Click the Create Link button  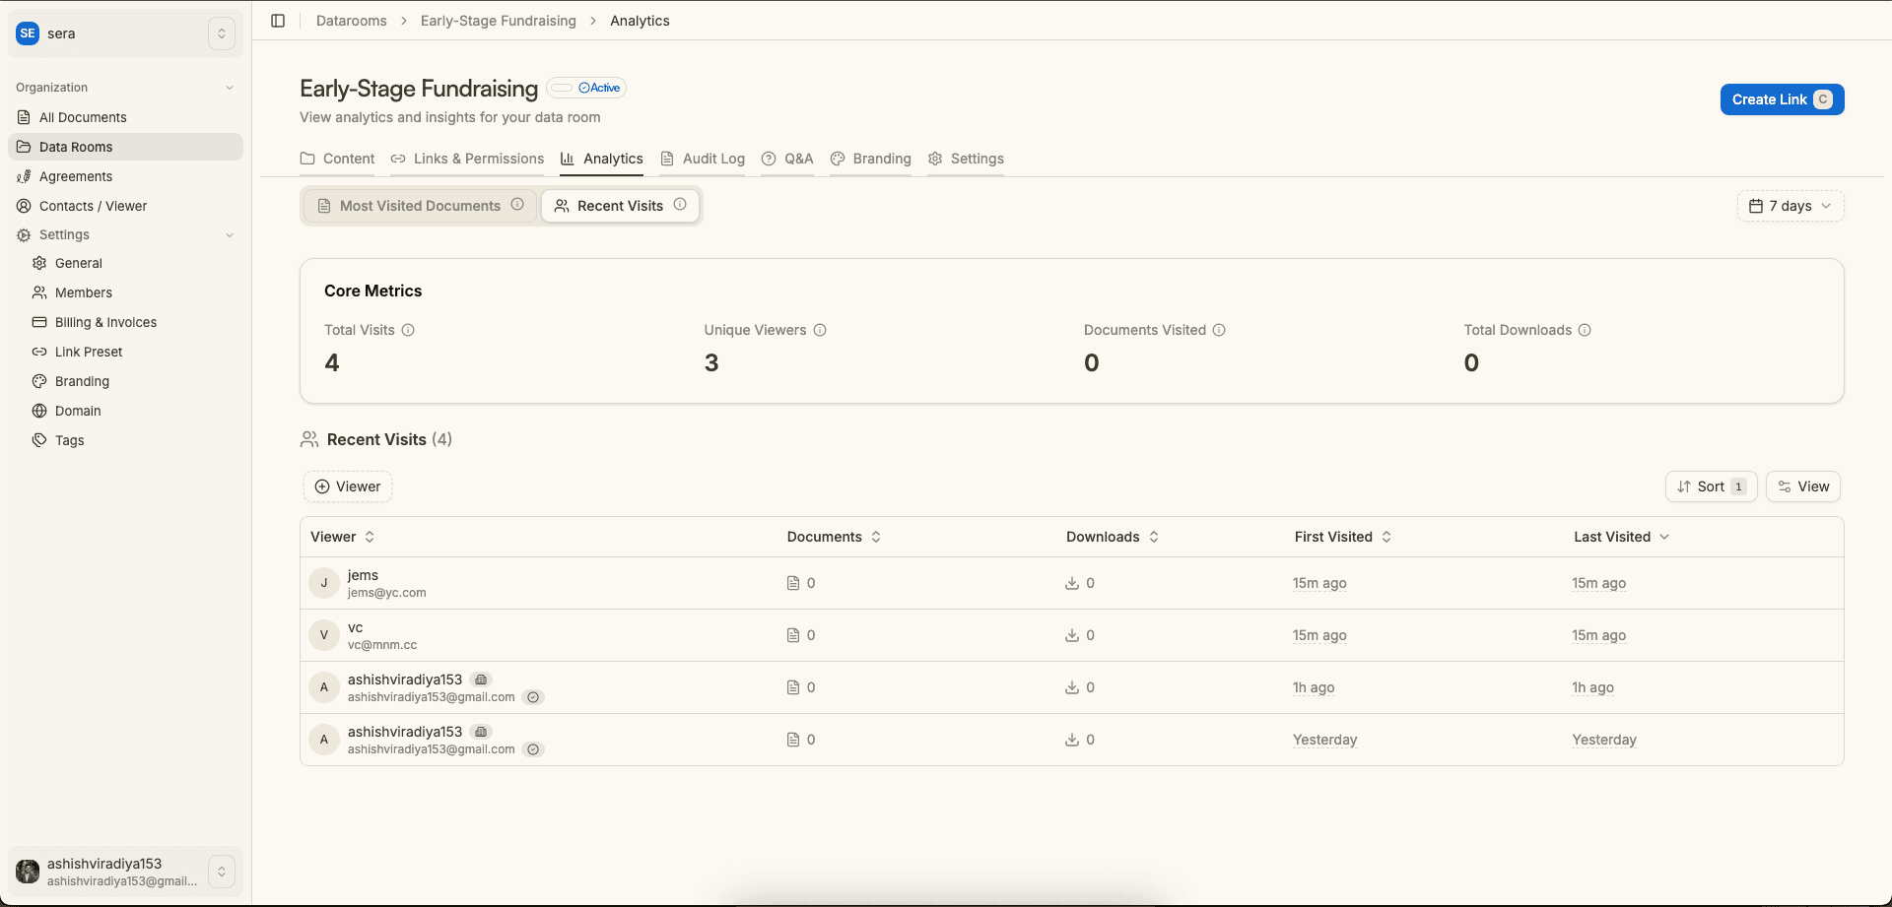point(1782,99)
